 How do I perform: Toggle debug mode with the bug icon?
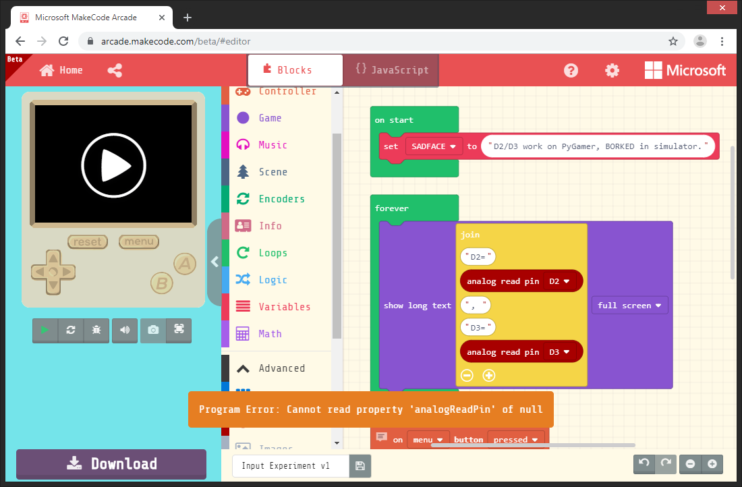[96, 331]
